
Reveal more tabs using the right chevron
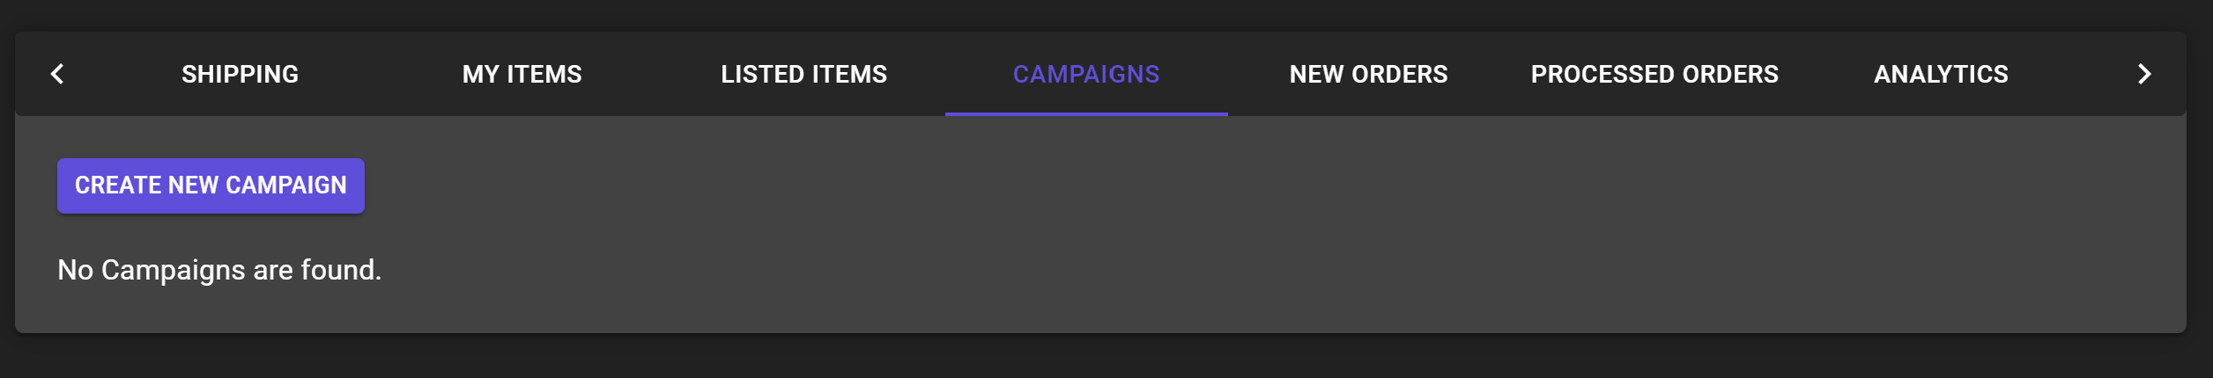tap(2143, 74)
